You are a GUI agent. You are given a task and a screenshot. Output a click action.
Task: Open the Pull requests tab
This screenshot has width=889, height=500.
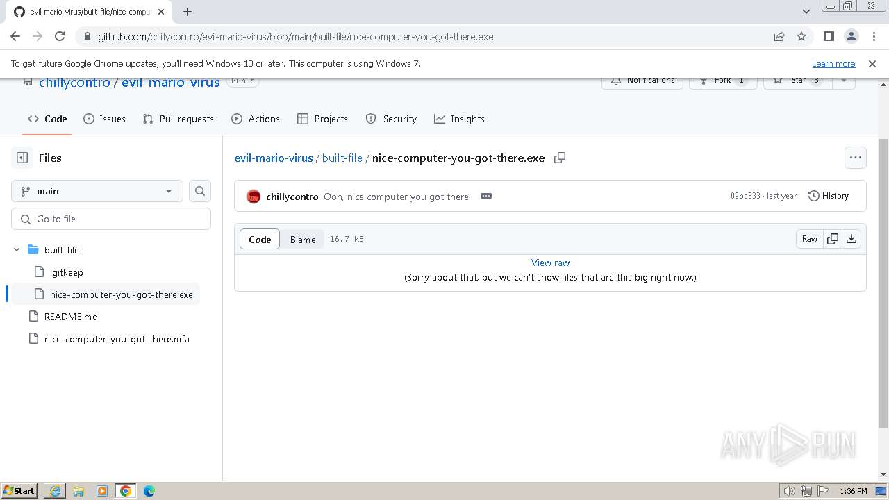[178, 119]
